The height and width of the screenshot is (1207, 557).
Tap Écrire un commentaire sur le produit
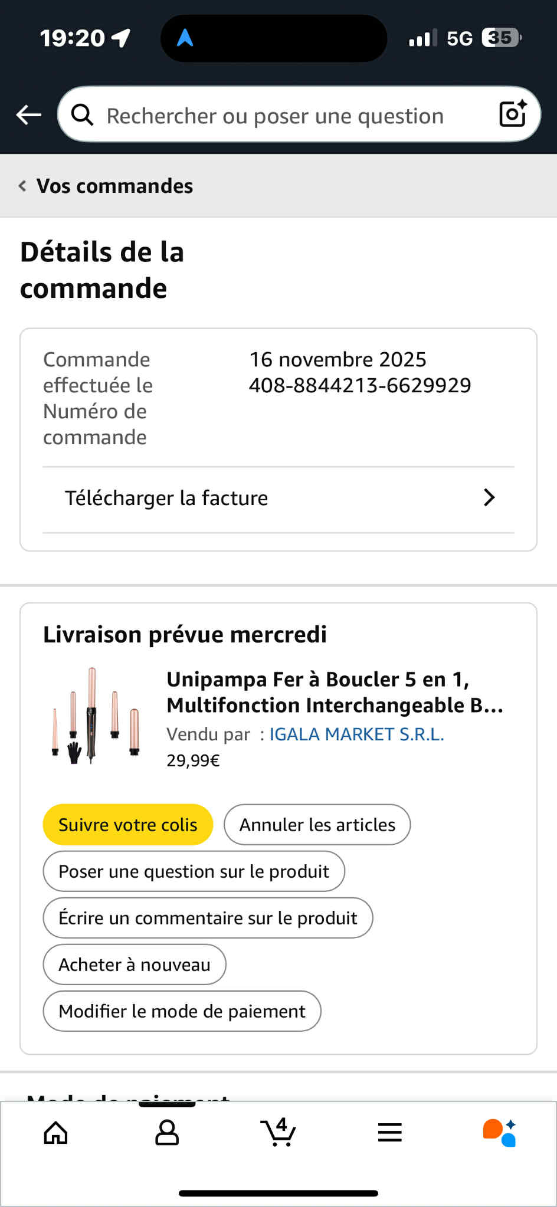208,918
